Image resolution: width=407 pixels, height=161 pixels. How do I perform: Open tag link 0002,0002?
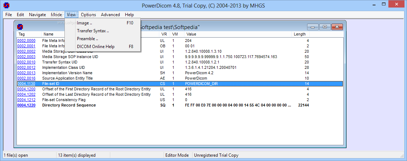pyautogui.click(x=26, y=51)
